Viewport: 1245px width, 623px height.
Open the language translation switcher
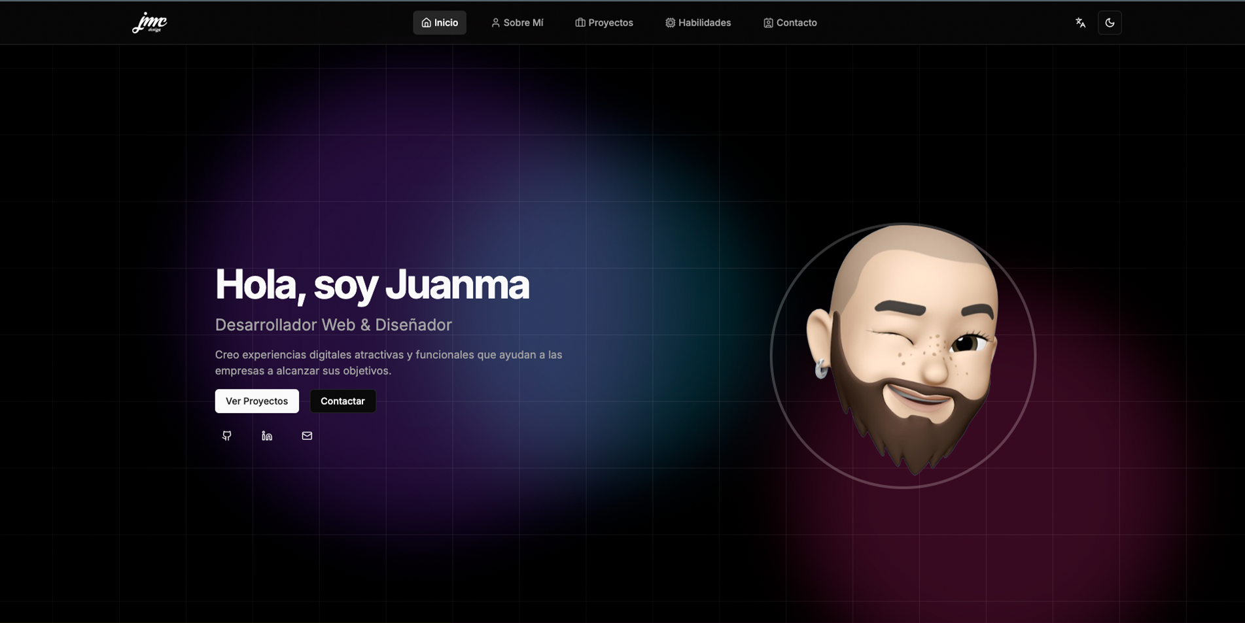pos(1080,23)
